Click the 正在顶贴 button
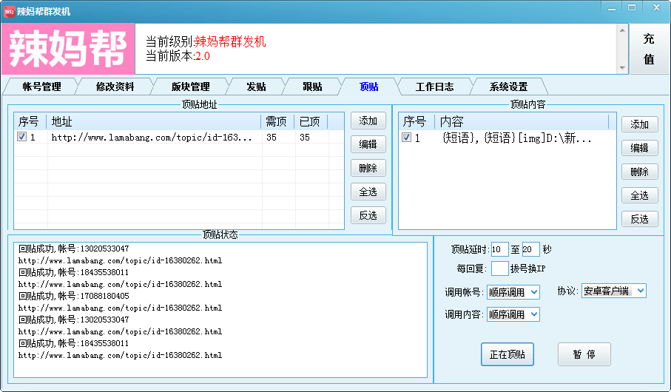The image size is (671, 392). tap(507, 354)
